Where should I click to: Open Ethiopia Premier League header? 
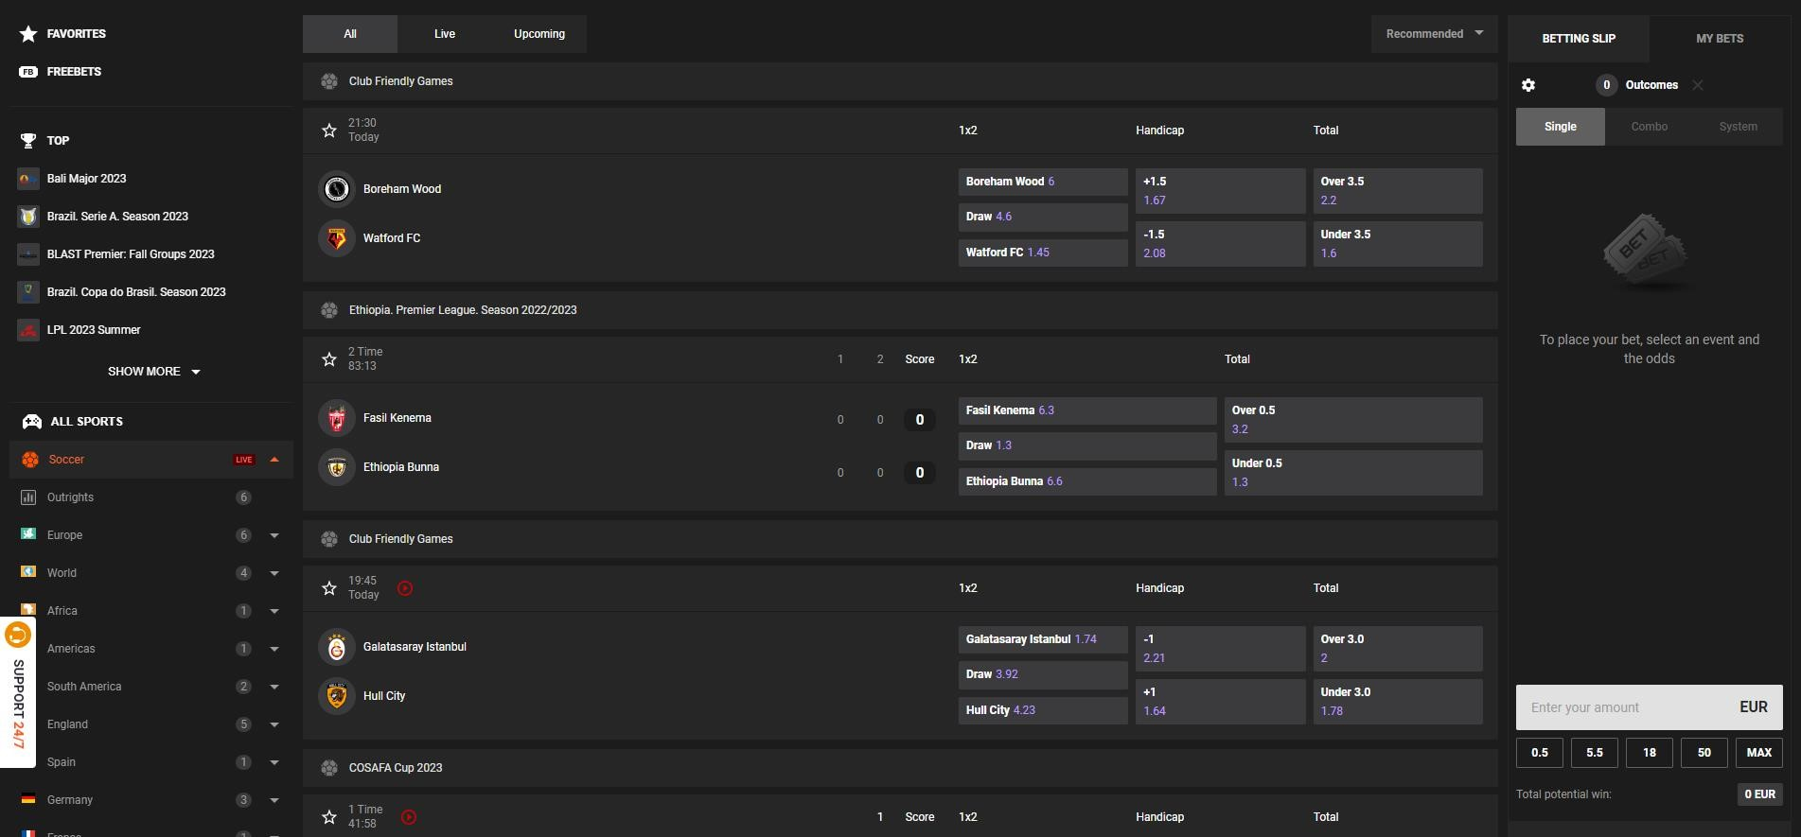pyautogui.click(x=900, y=310)
